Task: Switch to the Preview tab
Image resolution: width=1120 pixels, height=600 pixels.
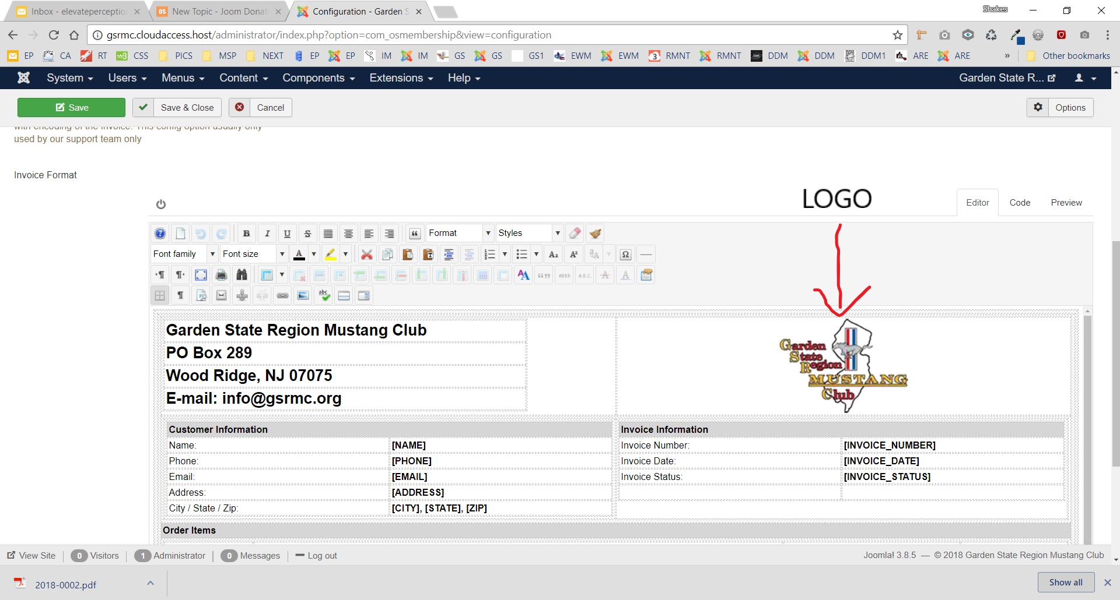Action: 1066,203
